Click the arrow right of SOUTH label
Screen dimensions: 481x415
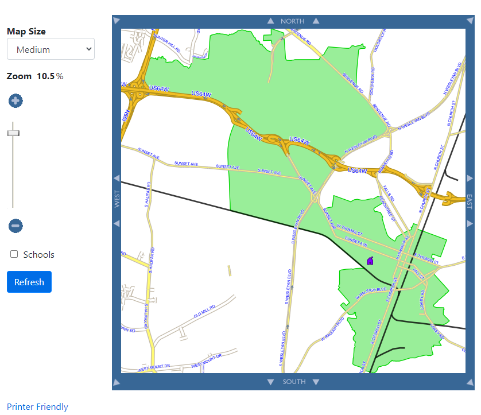pyautogui.click(x=316, y=382)
